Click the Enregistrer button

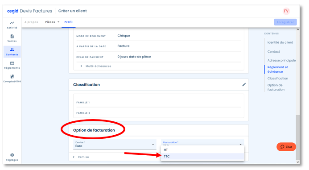285,22
